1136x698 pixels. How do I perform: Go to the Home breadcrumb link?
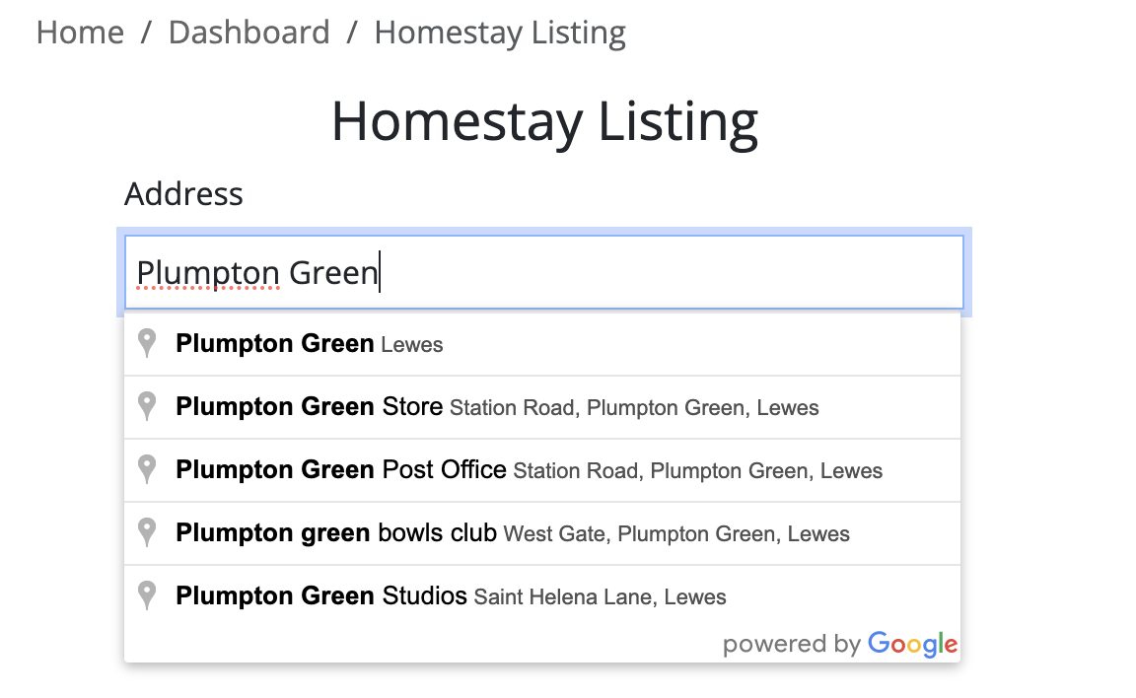[80, 33]
